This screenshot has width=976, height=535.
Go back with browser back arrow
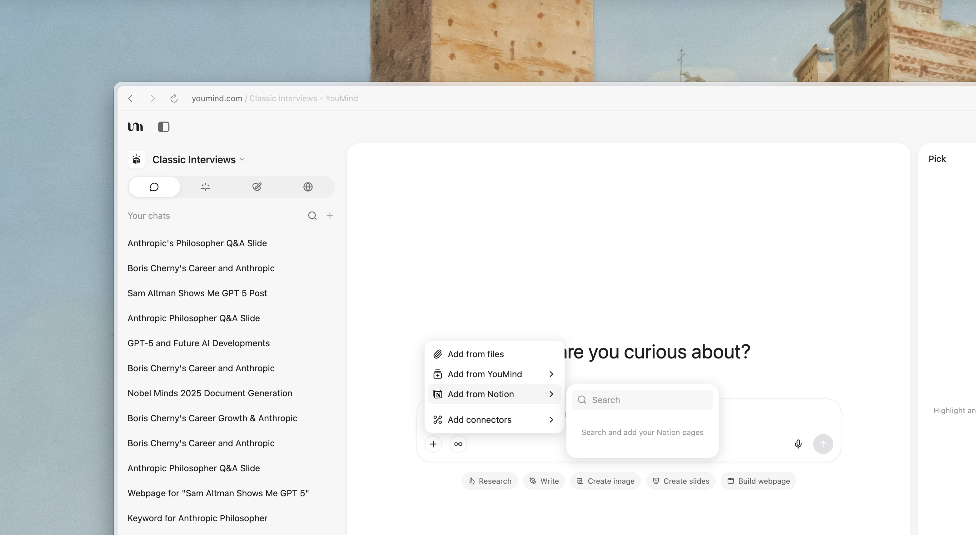(130, 98)
